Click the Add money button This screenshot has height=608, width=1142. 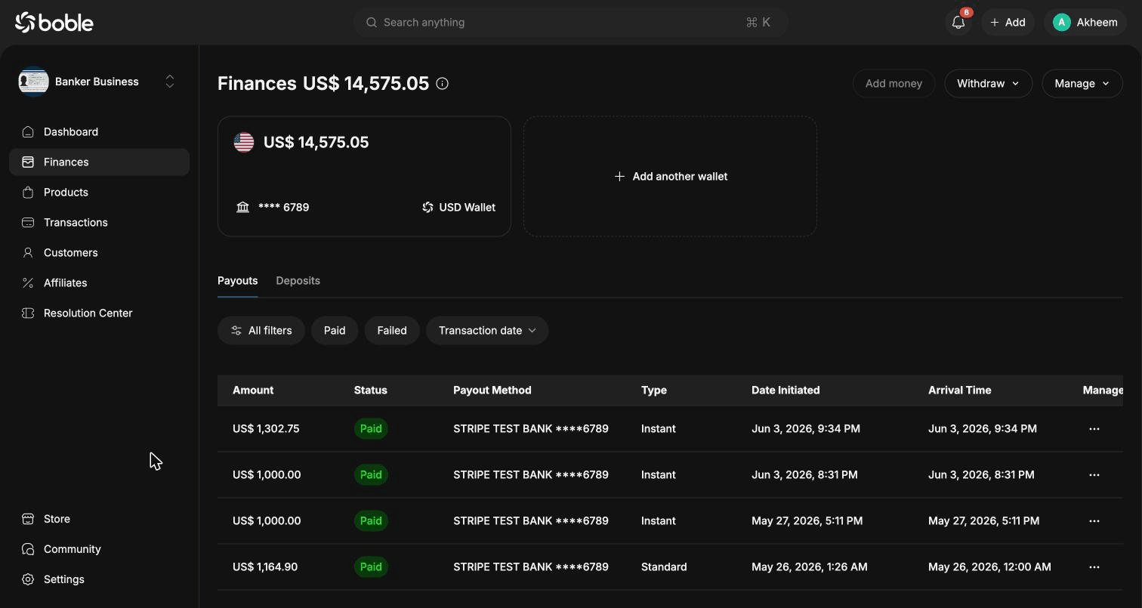[894, 84]
